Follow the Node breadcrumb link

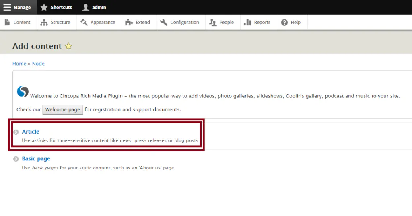click(x=38, y=64)
